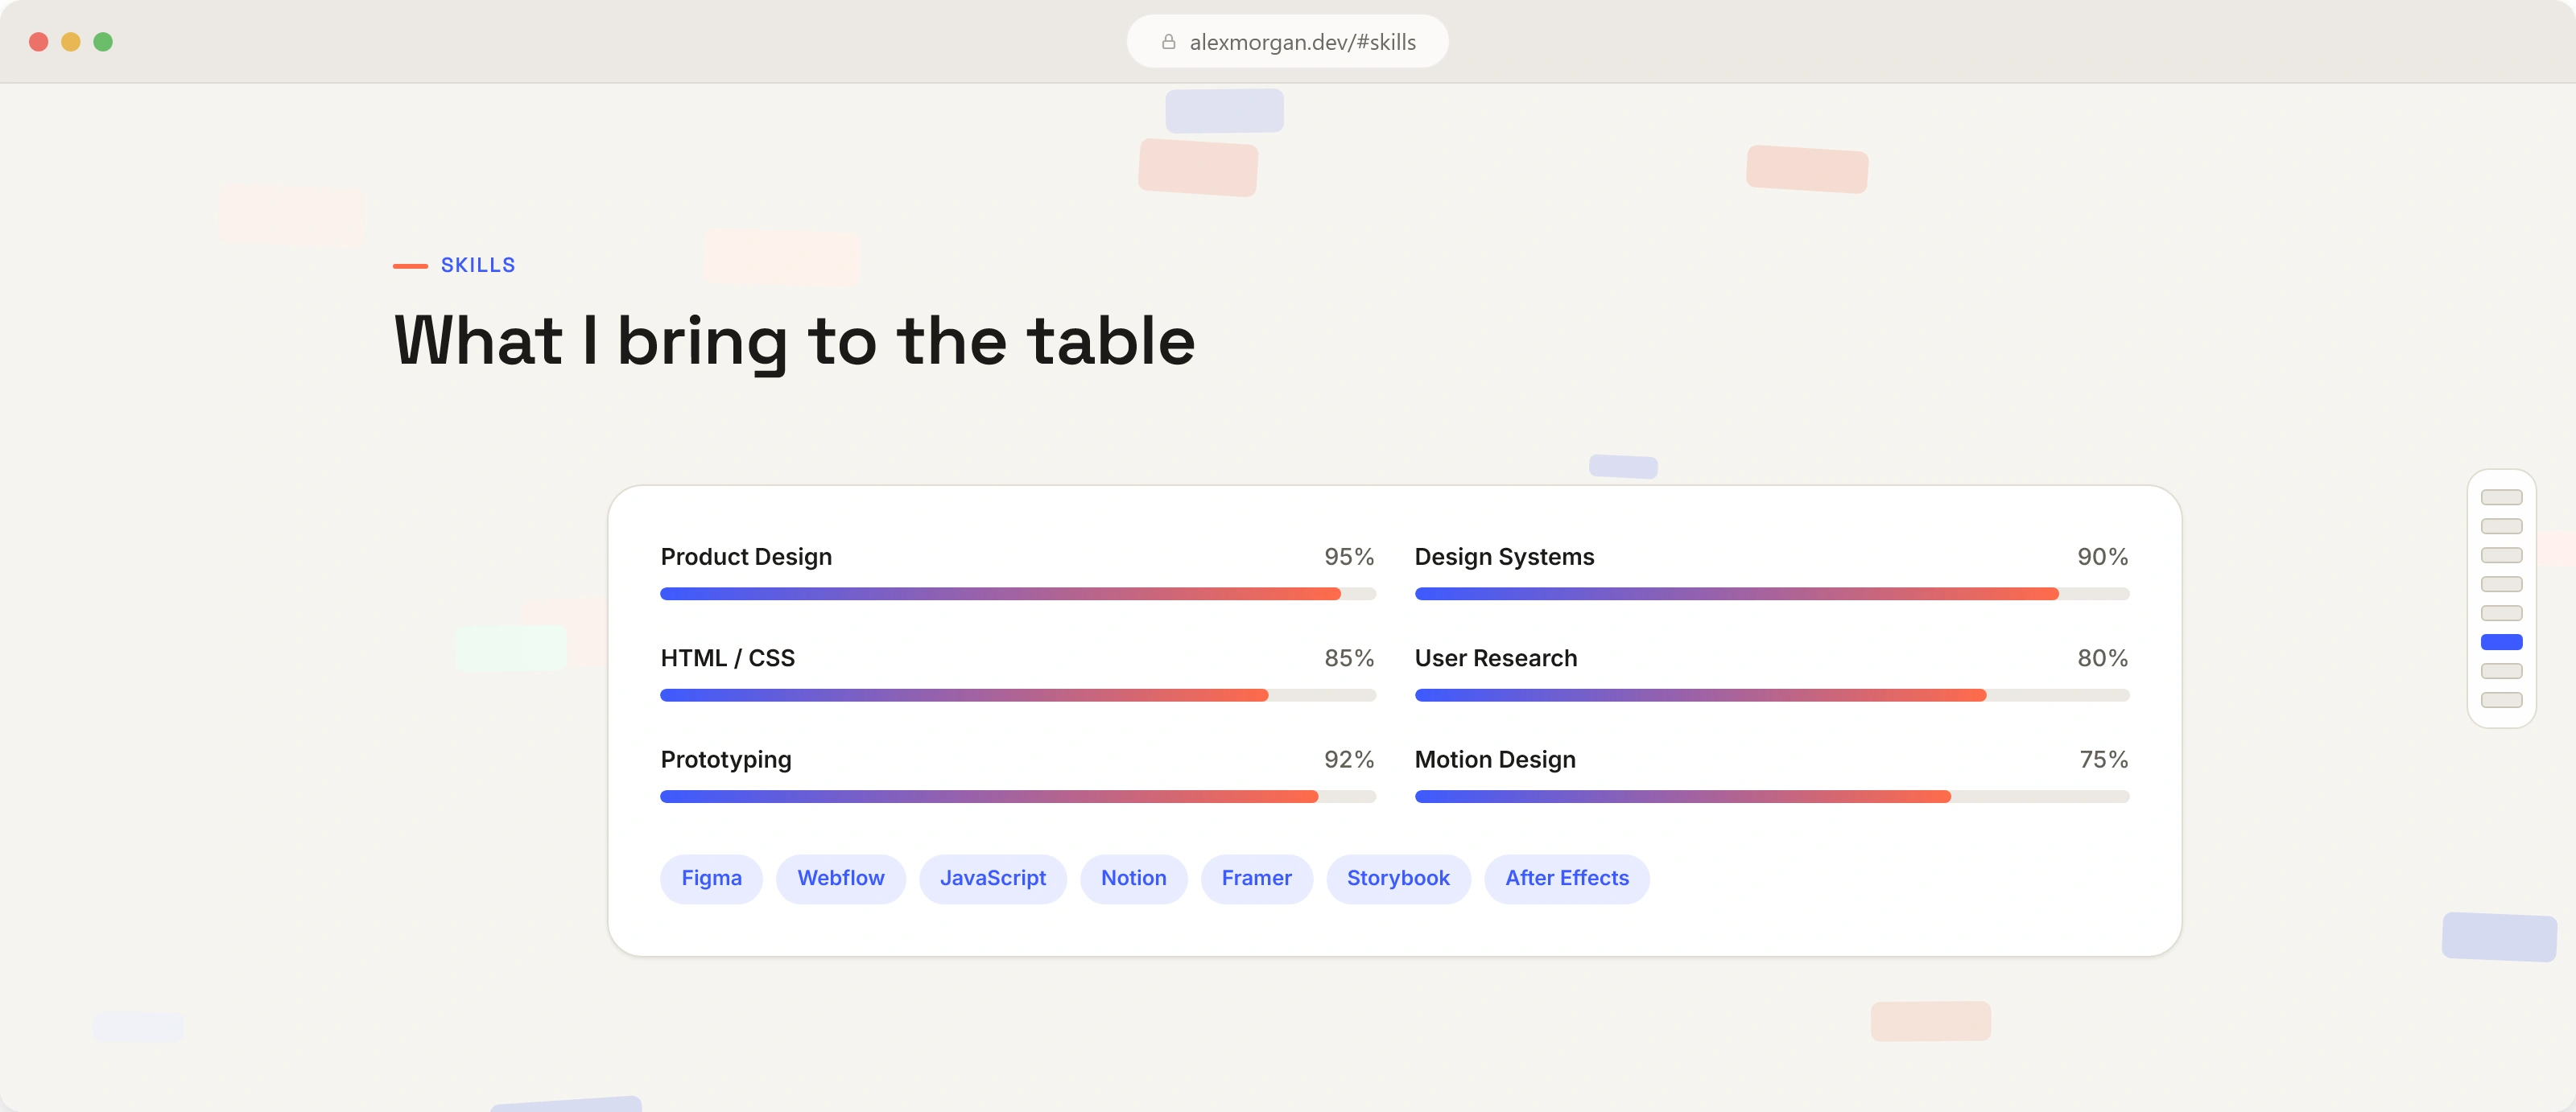The image size is (2576, 1112).
Task: Click the Motion Design progress bar
Action: pyautogui.click(x=1772, y=797)
